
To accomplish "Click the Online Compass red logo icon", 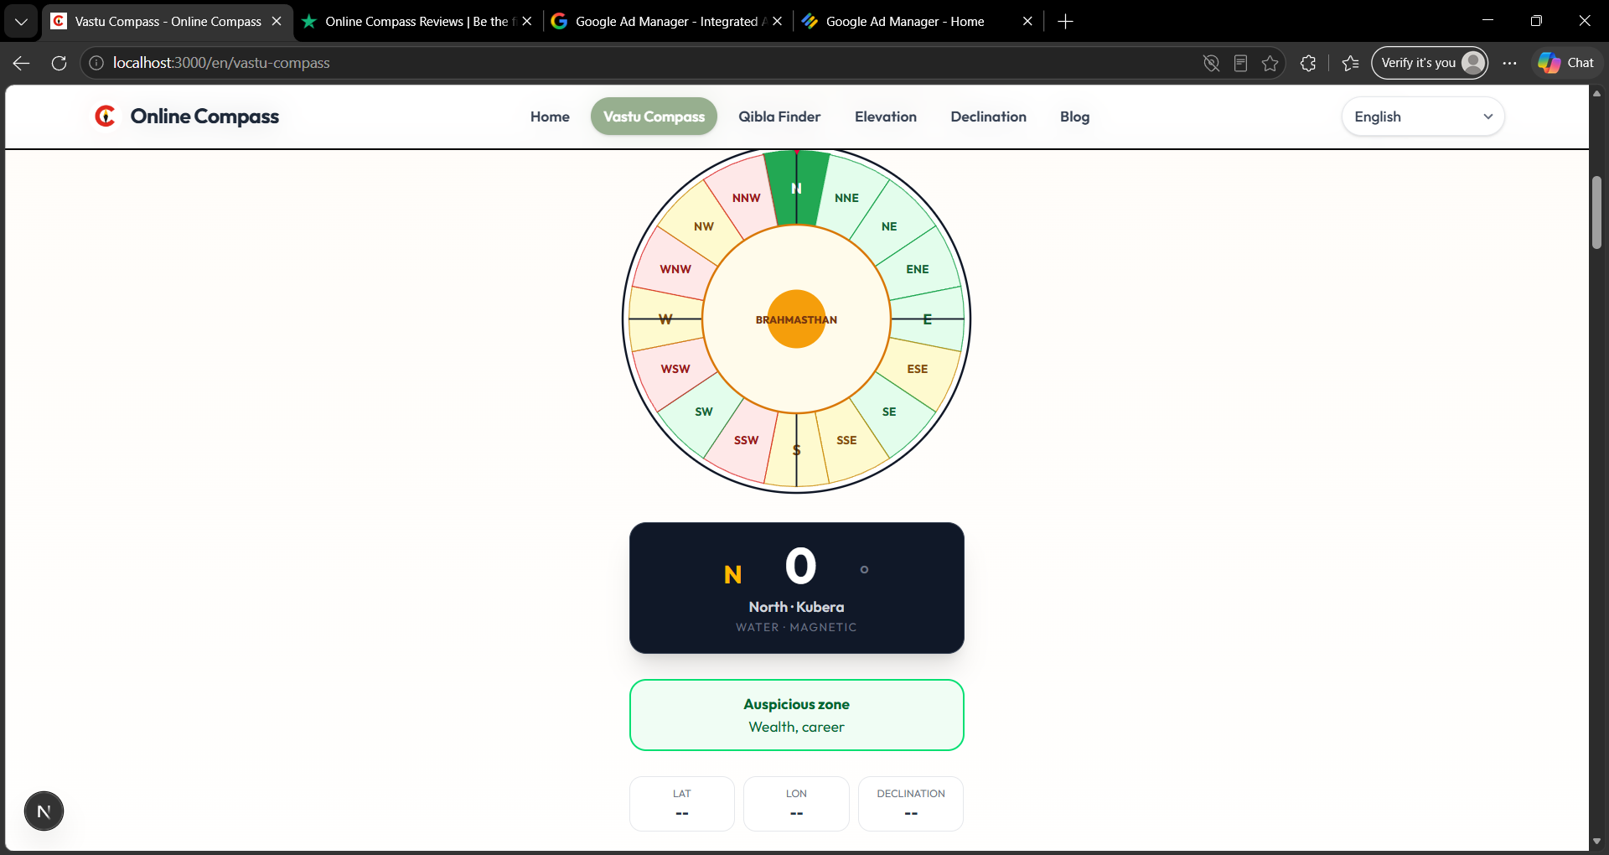I will click(x=106, y=117).
